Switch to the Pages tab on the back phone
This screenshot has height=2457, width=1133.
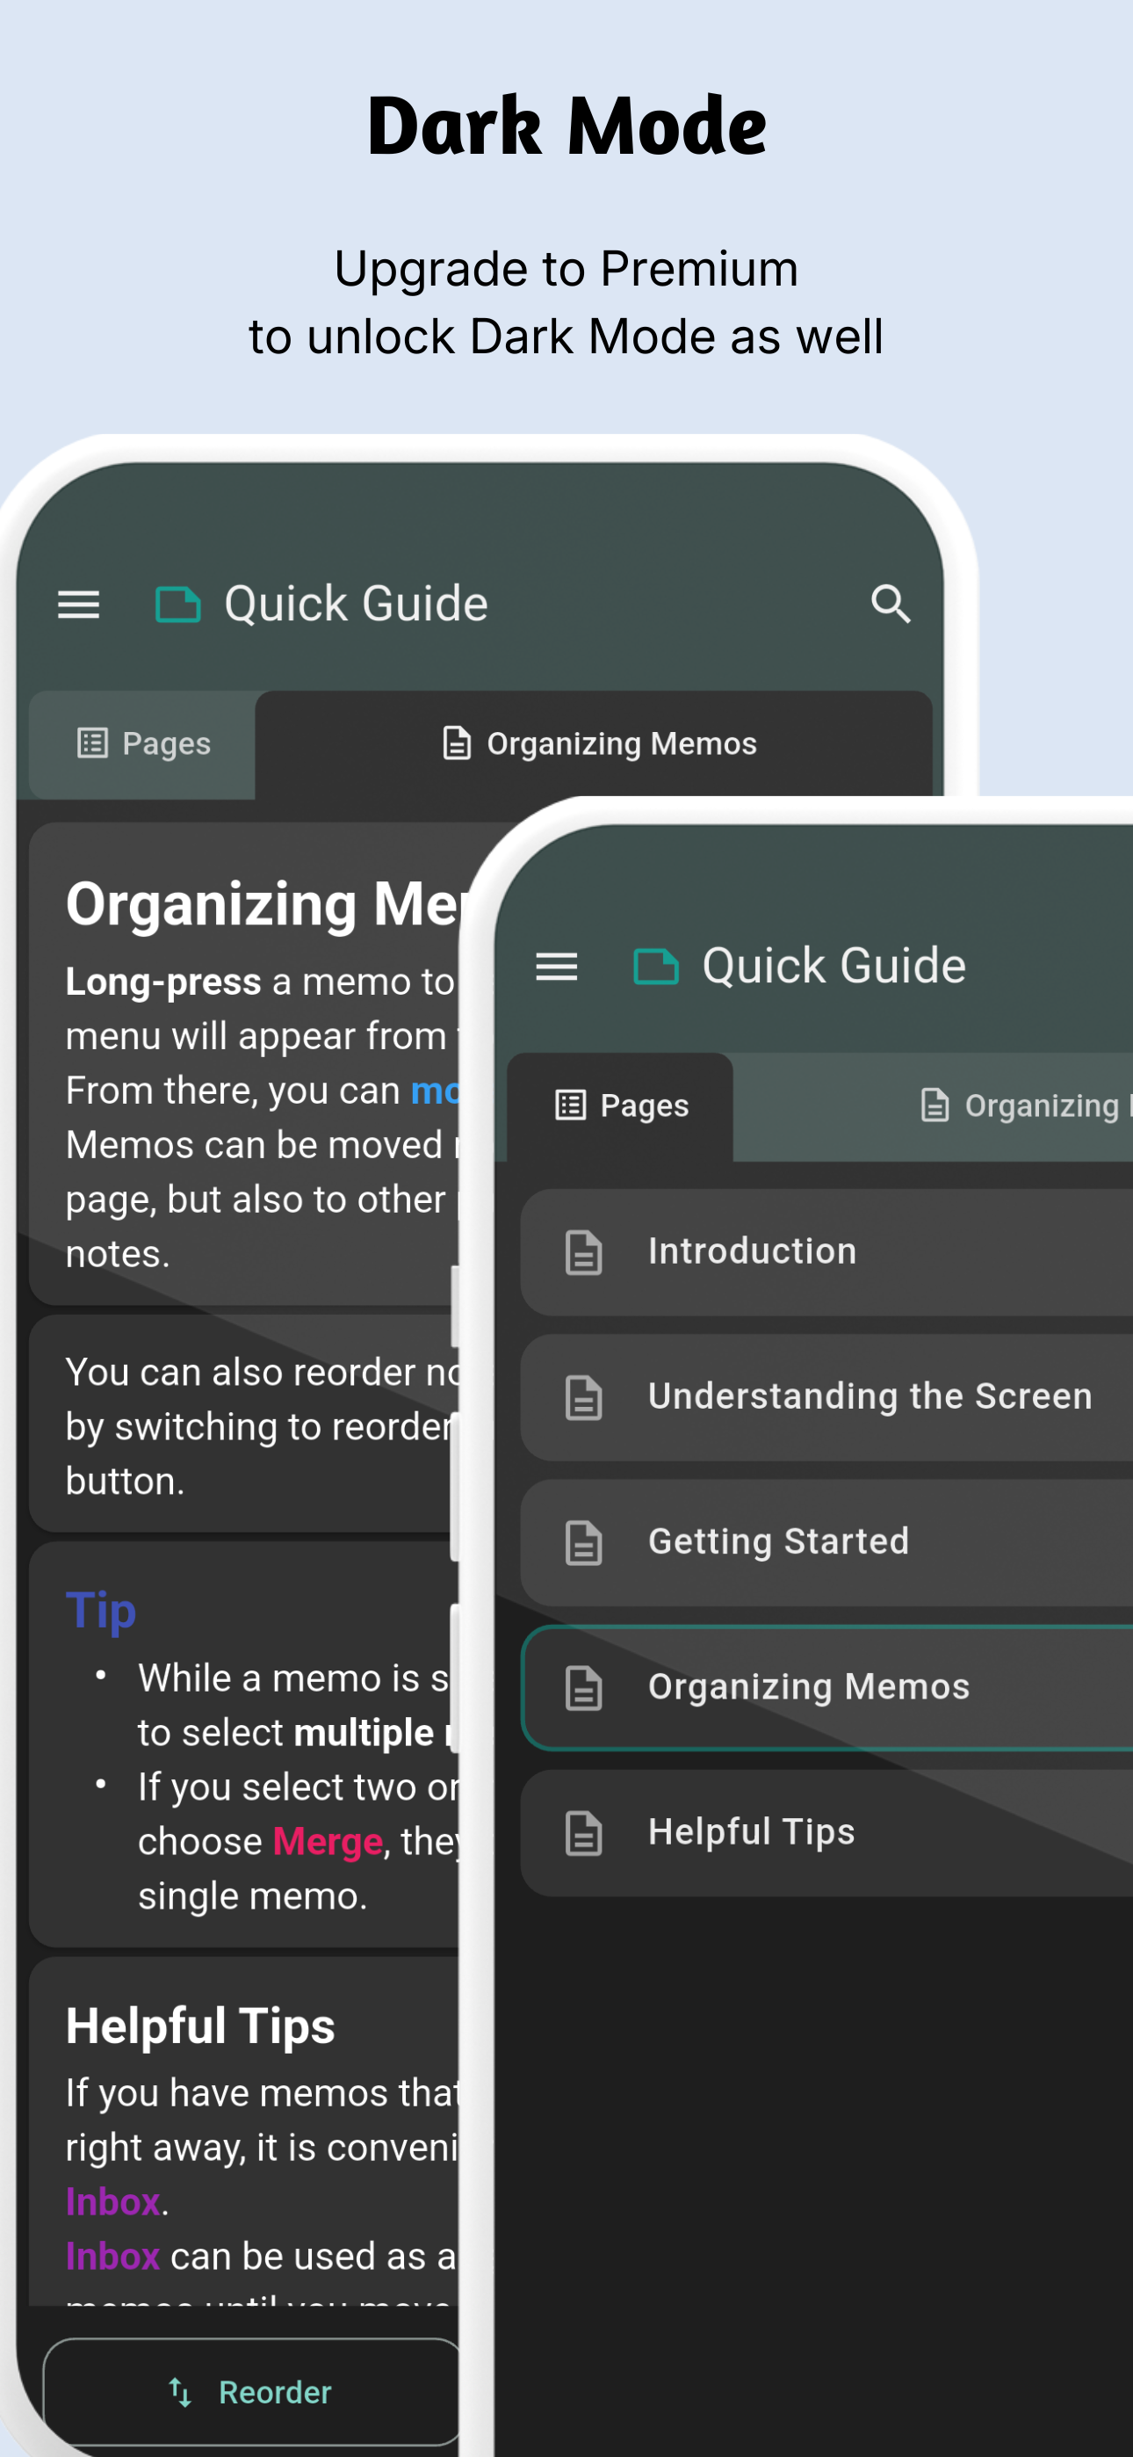[143, 744]
